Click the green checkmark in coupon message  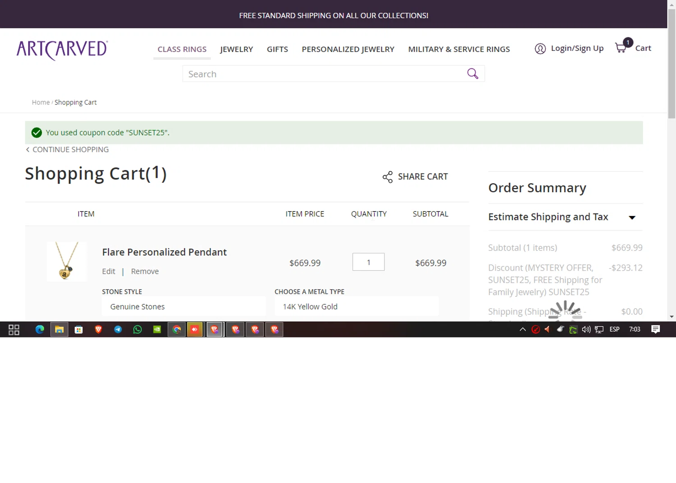[37, 133]
